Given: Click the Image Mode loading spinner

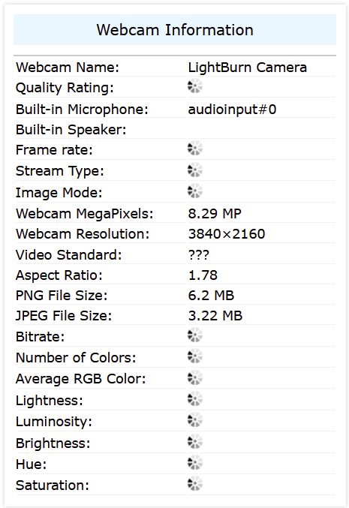Looking at the screenshot, I should [194, 191].
